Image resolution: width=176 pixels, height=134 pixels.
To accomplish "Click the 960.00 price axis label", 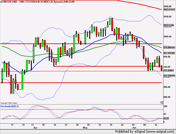I will (167, 57).
